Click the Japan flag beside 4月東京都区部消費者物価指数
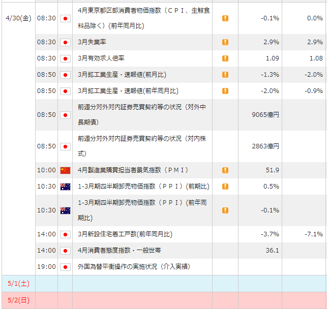 click(65, 18)
